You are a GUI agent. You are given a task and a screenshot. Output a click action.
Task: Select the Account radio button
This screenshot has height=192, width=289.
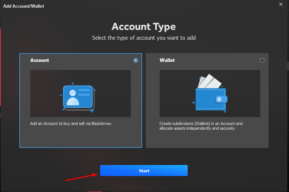(x=136, y=60)
